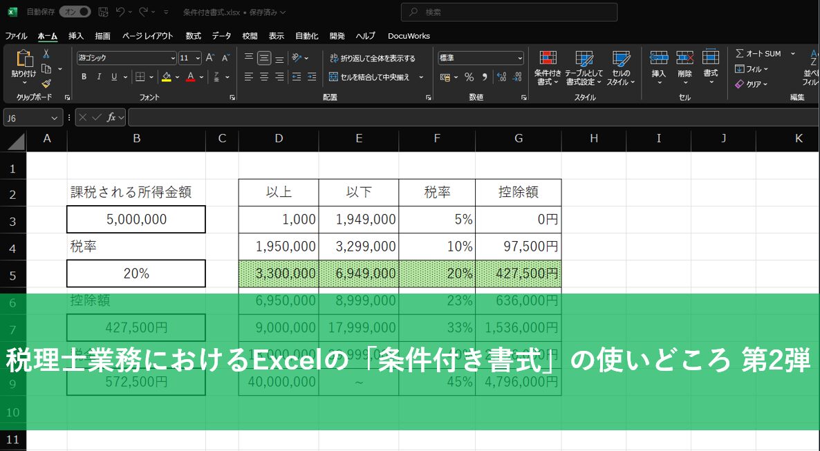Toggle the 自動保存 autosave switch

pos(75,12)
